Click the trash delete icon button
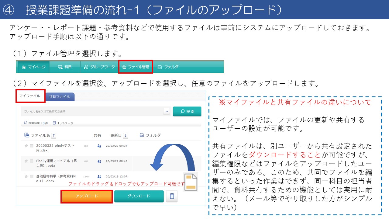Screen dimensions: 389x219 172,196
